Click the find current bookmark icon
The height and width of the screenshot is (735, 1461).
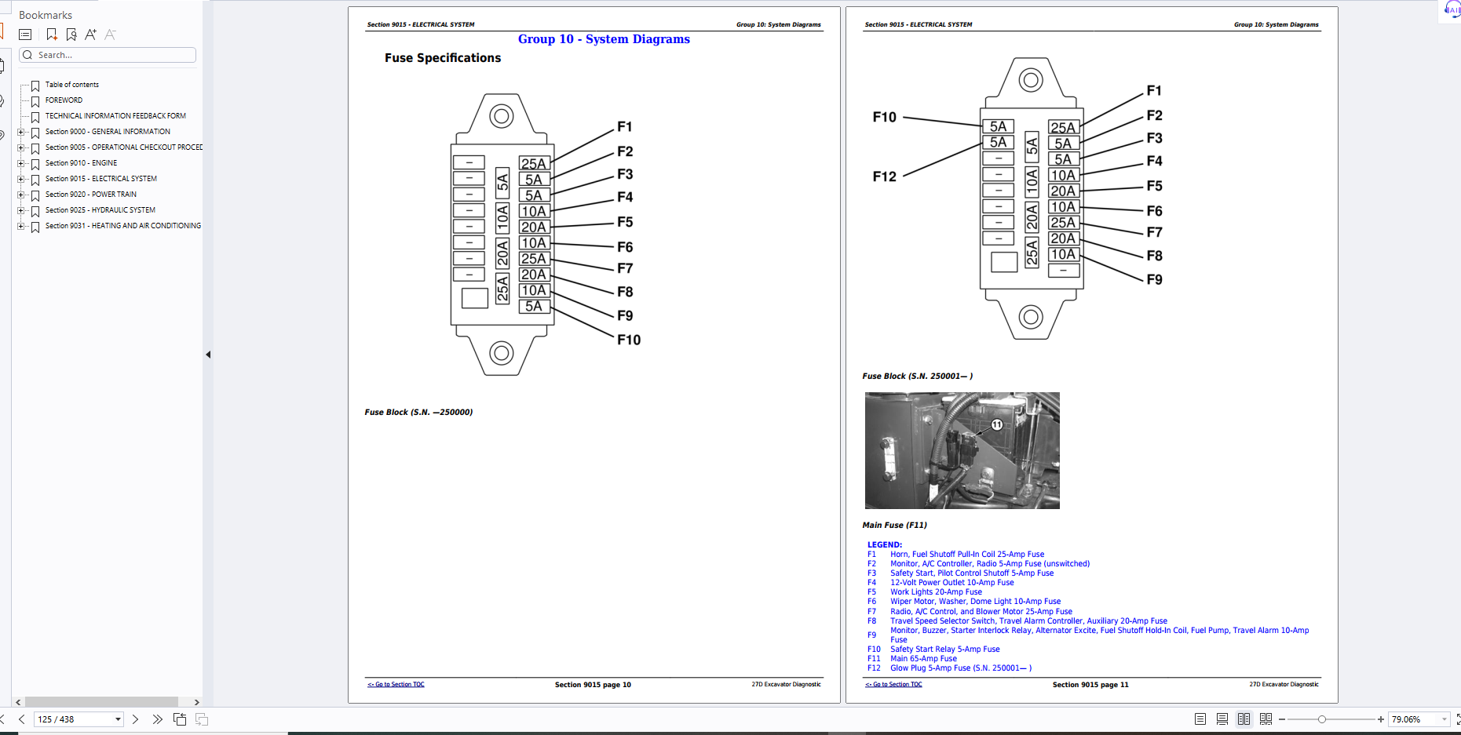(71, 35)
